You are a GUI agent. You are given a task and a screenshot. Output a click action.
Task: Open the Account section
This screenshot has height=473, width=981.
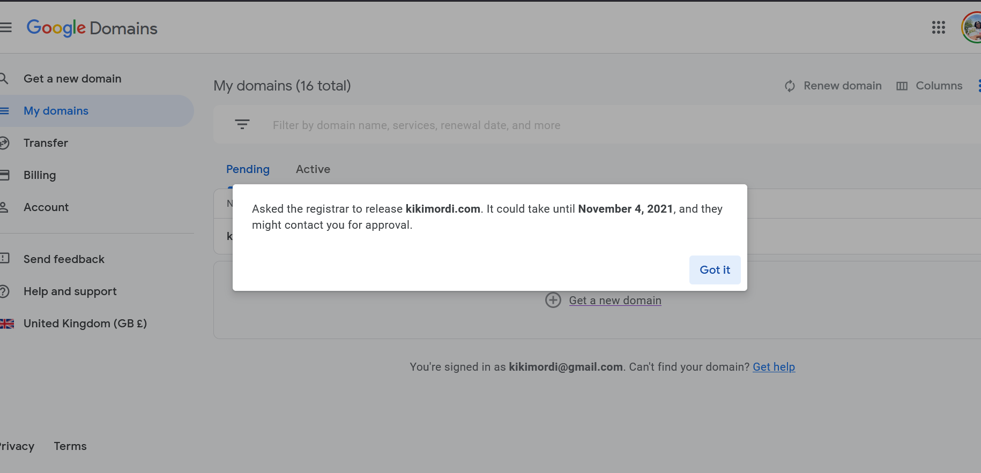[46, 207]
